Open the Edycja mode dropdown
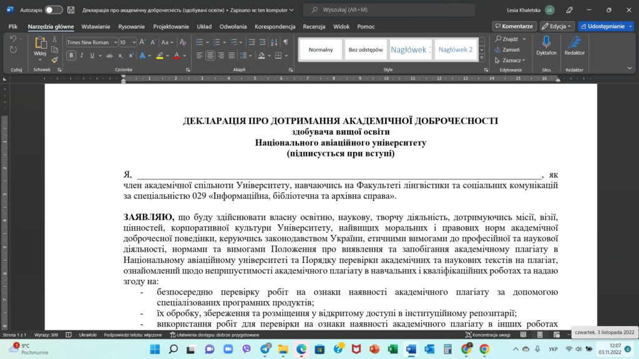Viewport: 639px width, 359px height. (557, 26)
